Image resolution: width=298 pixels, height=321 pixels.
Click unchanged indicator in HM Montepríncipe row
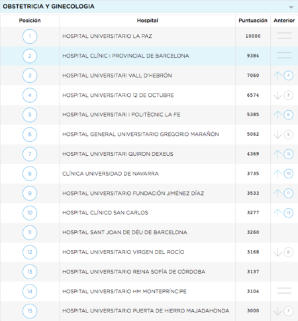pyautogui.click(x=284, y=290)
